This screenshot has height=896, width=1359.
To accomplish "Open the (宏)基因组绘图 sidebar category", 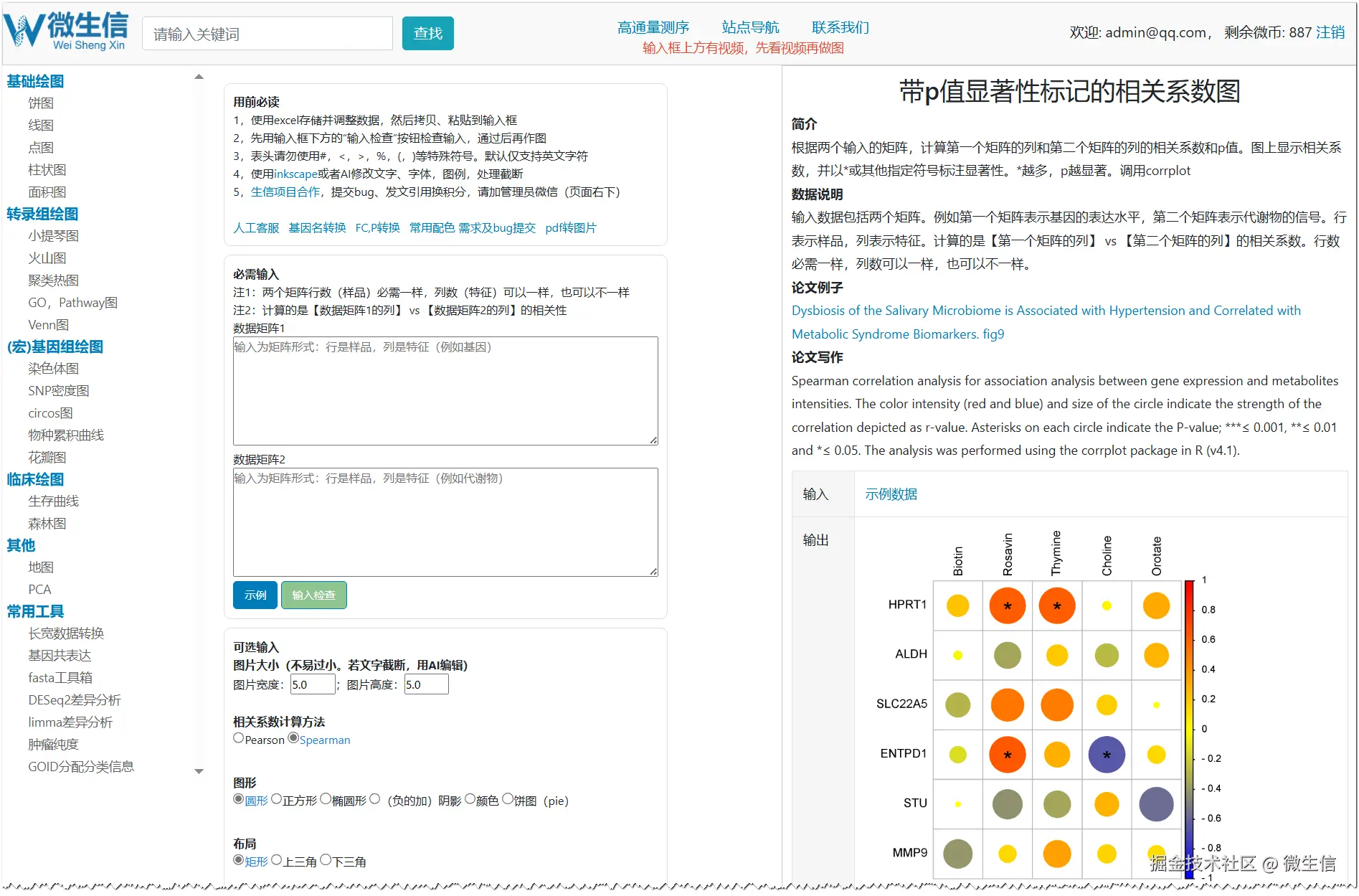I will (x=55, y=346).
